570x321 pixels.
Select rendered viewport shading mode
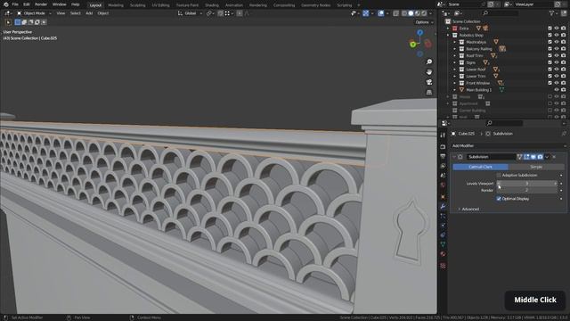tap(424, 13)
